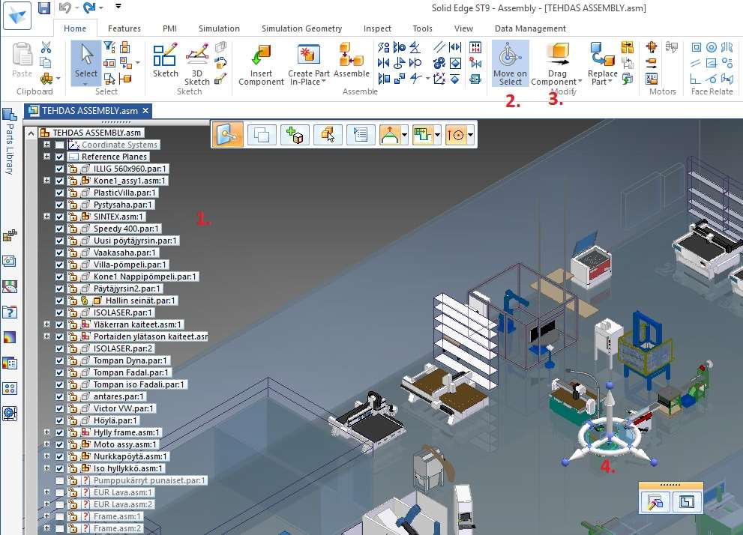Click Create Part In-Place
743x535 pixels.
tap(308, 65)
